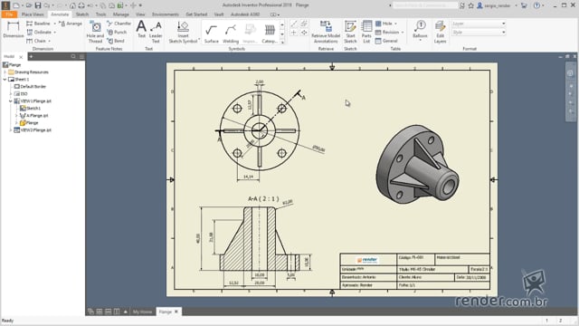Click the Autodesk App Store cart icon
Viewport: 579px width, 326px height.
(x=524, y=5)
